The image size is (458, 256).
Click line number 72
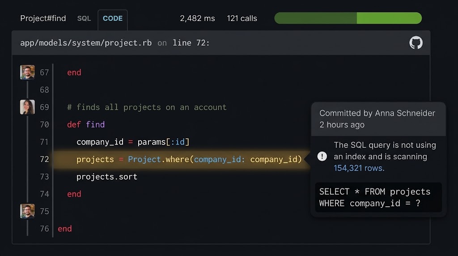pyautogui.click(x=44, y=159)
